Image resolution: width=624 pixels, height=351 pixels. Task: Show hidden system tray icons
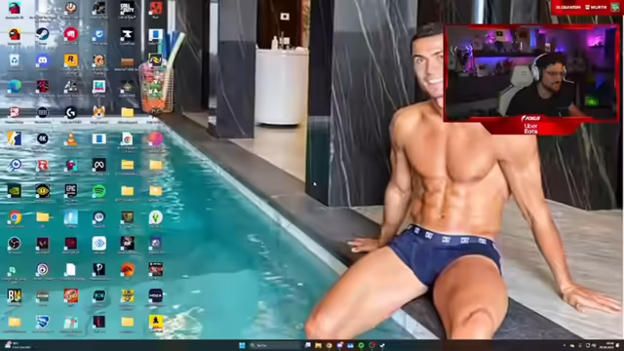[564, 345]
